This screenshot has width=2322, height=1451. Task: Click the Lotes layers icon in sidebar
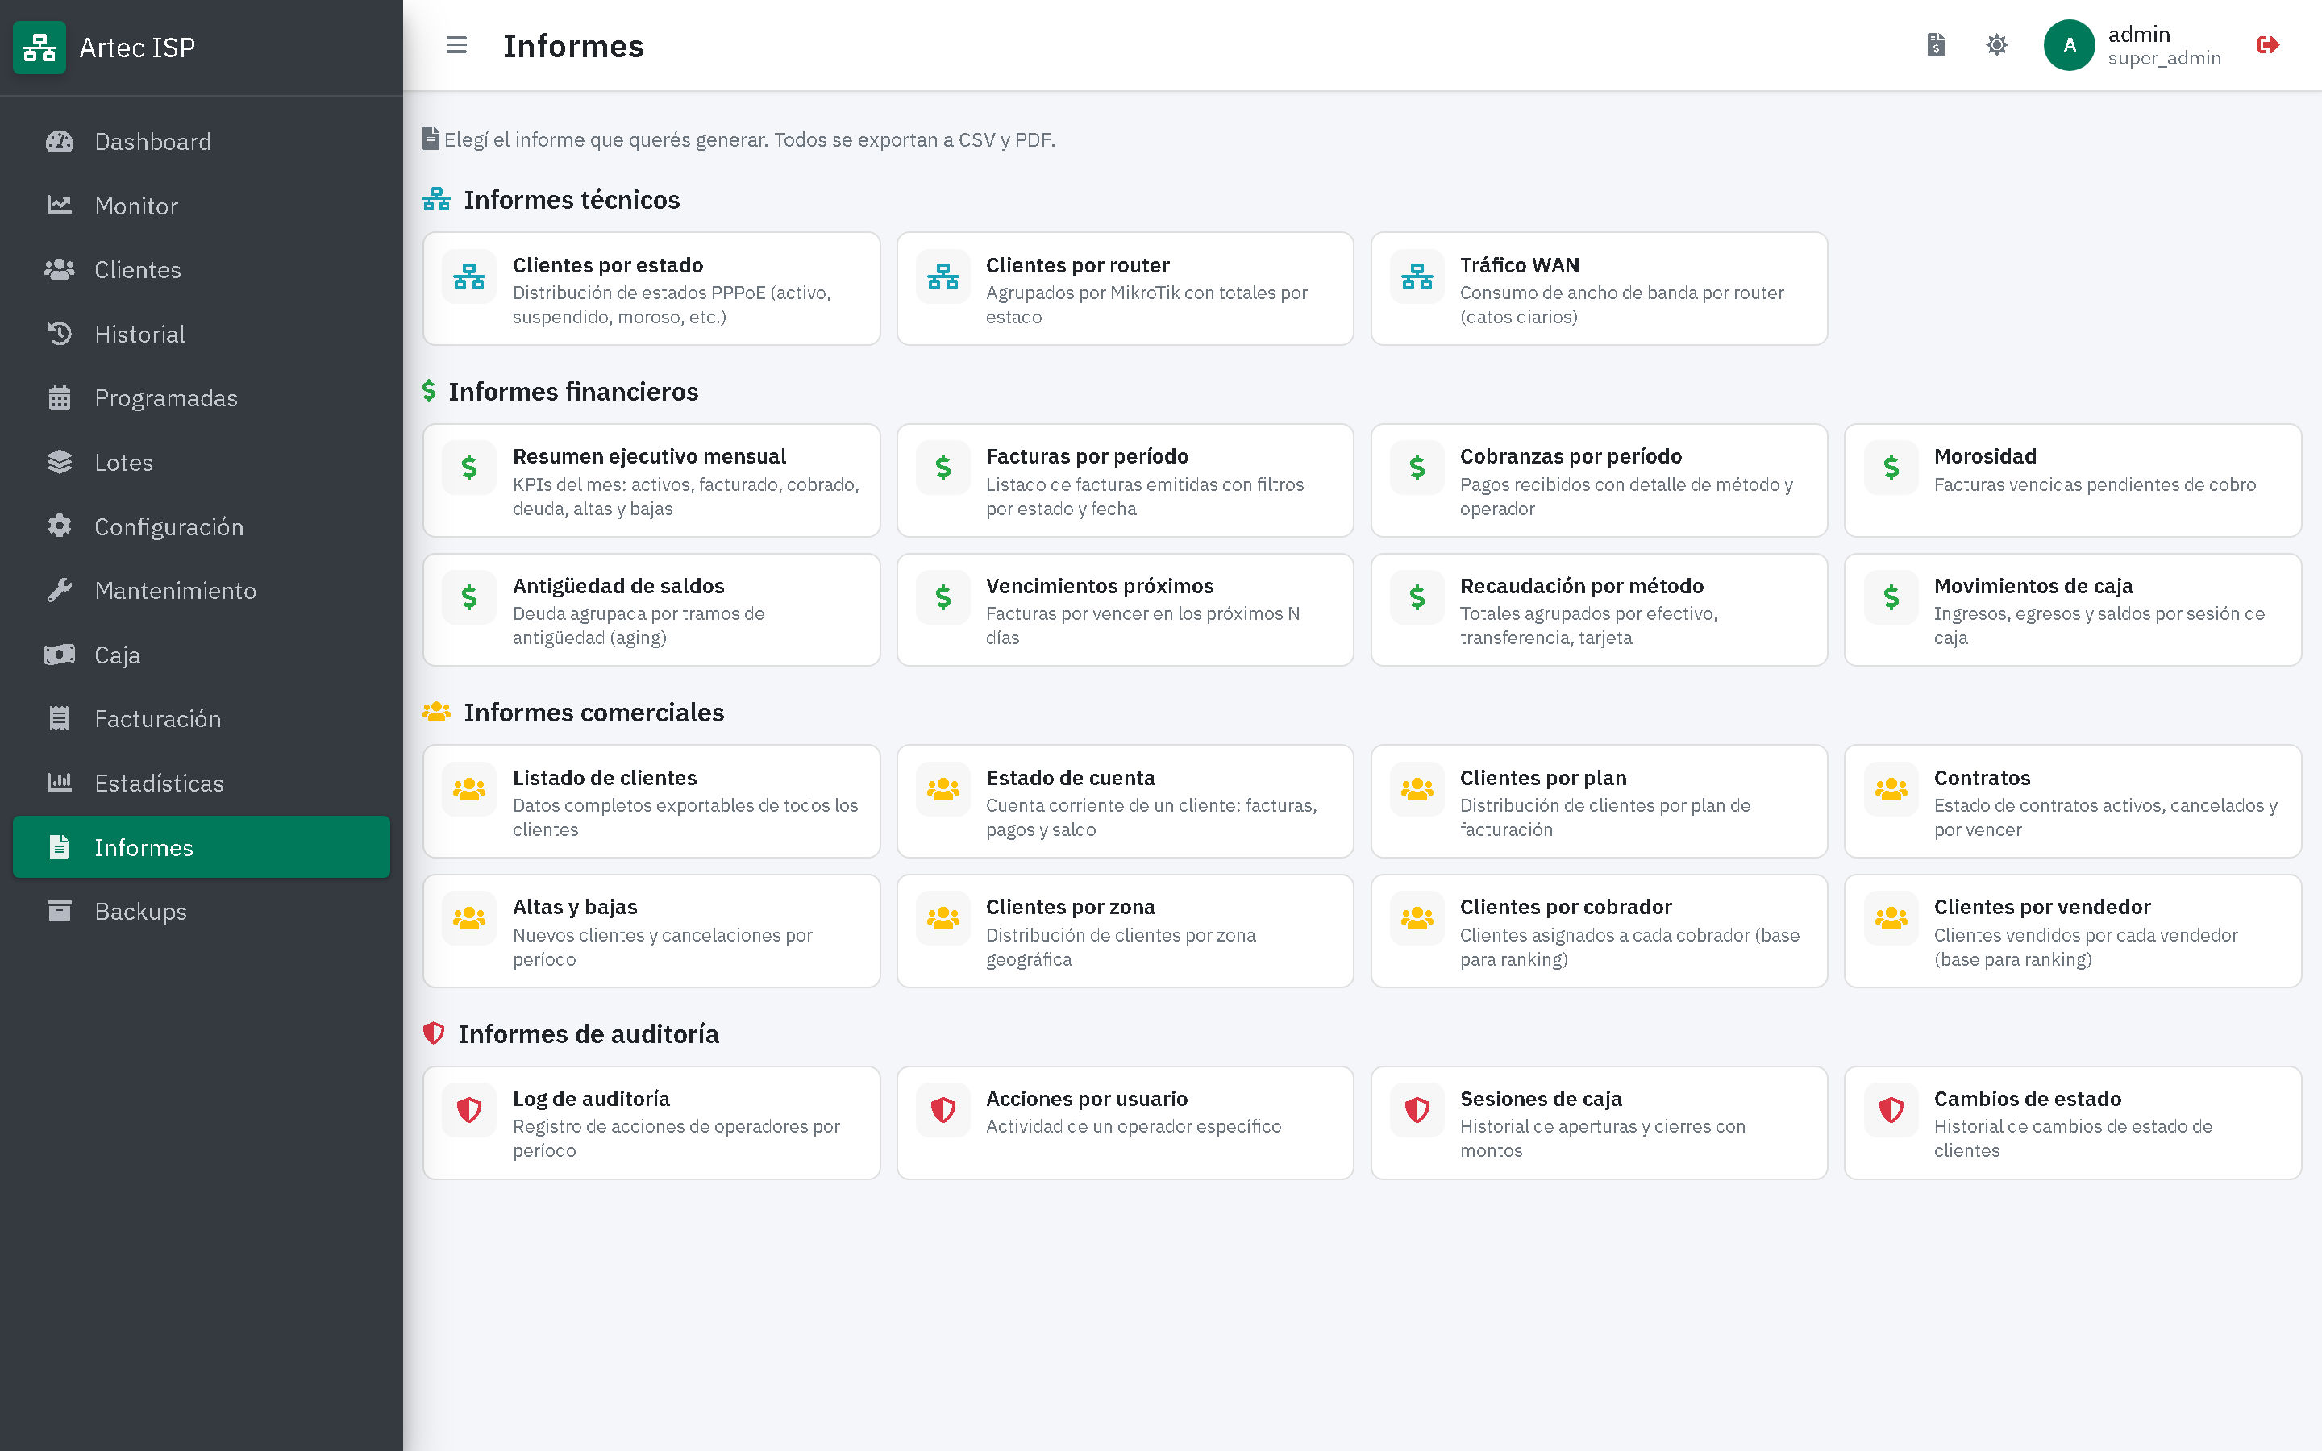(60, 462)
